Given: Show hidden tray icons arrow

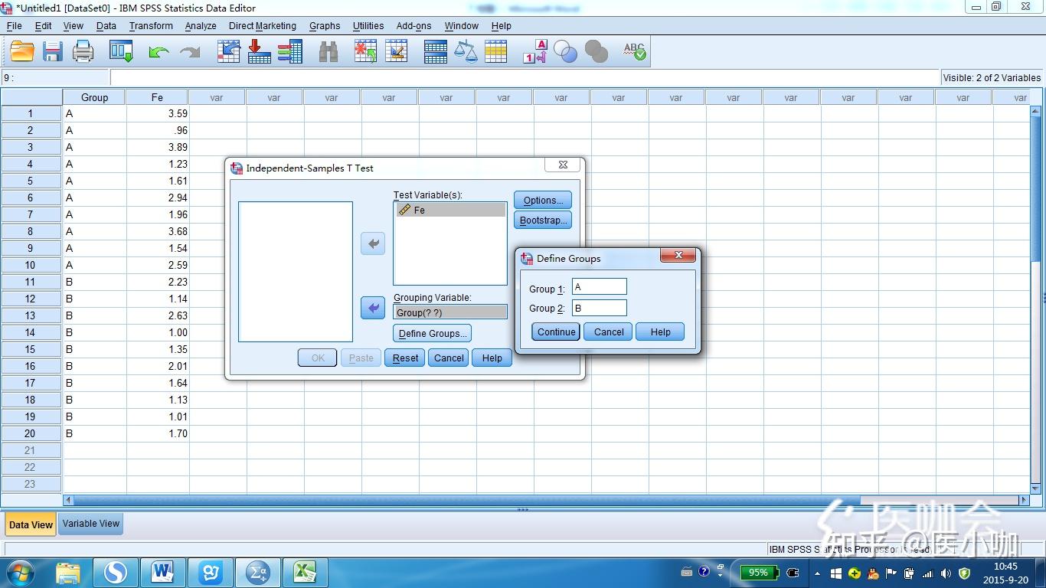Looking at the screenshot, I should click(x=817, y=573).
